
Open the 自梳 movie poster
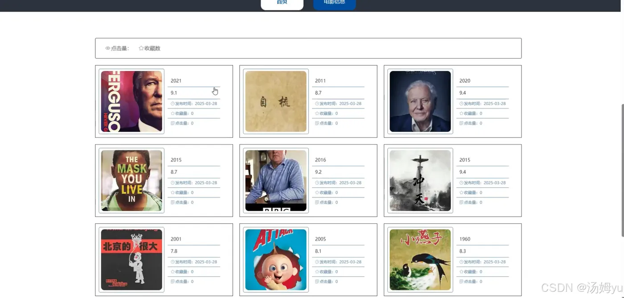[276, 101]
